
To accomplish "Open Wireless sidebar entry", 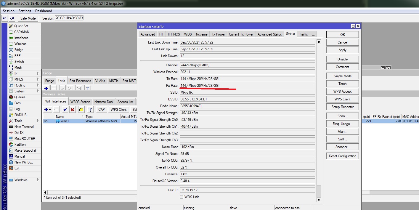I will click(20, 44).
